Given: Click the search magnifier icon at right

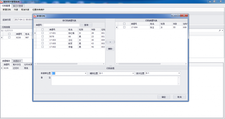Looking at the screenshot, I should [x=220, y=30].
